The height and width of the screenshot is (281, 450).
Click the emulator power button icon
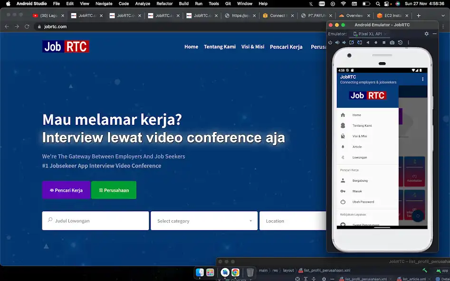coord(330,42)
